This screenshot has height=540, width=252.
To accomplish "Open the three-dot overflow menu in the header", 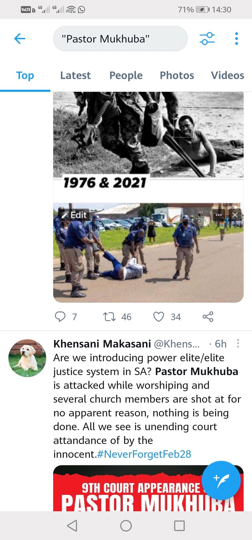I will point(237,39).
